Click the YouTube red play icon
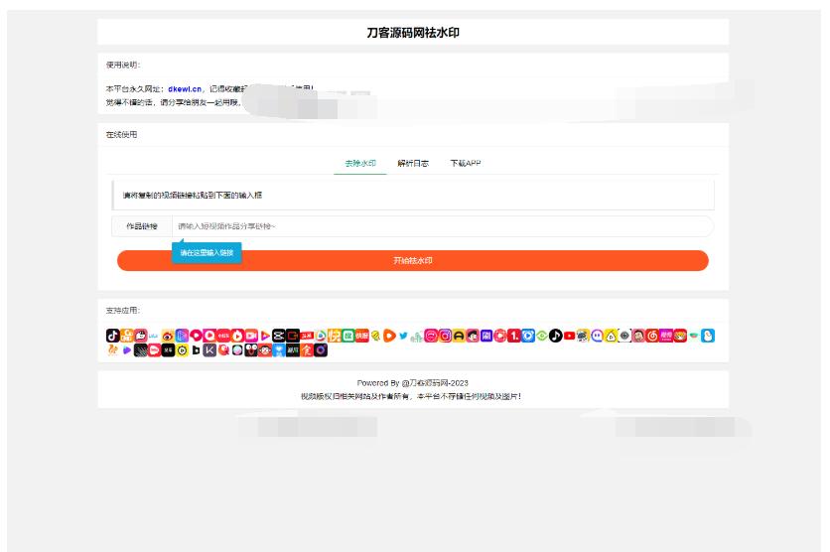830x552 pixels. tap(569, 336)
